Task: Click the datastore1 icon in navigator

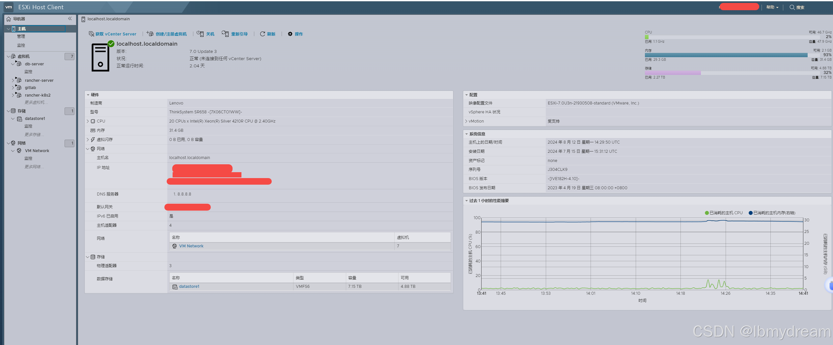Action: tap(19, 119)
